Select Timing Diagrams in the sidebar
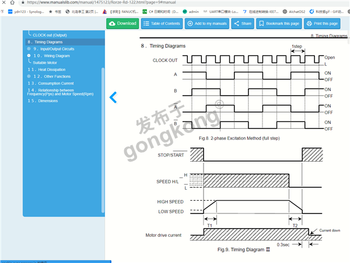 pos(48,42)
